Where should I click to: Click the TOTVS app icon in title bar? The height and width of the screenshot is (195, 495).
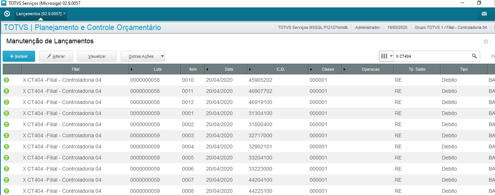coord(4,3)
